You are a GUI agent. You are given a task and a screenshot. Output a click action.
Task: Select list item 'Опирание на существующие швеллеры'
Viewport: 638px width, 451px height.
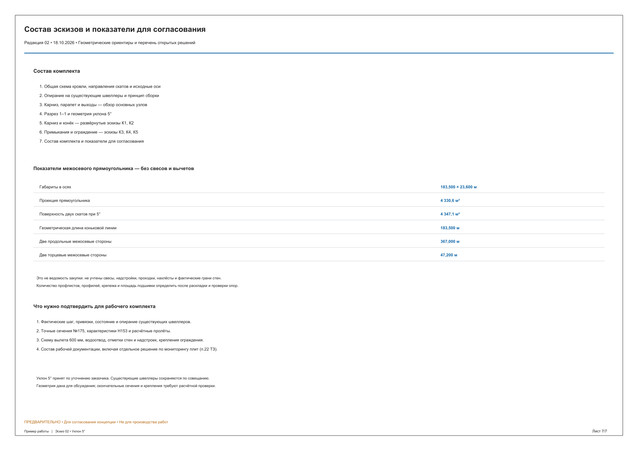[x=99, y=96]
